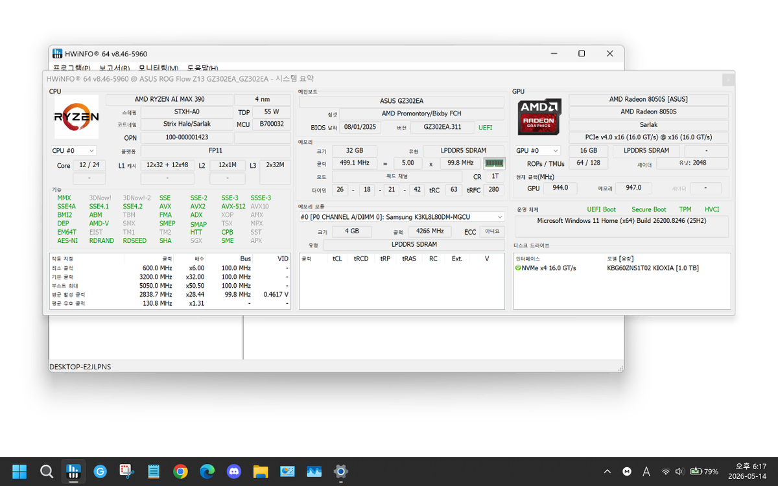Click the speaker volume tray icon
Screen dimensions: 778x486
(x=679, y=471)
